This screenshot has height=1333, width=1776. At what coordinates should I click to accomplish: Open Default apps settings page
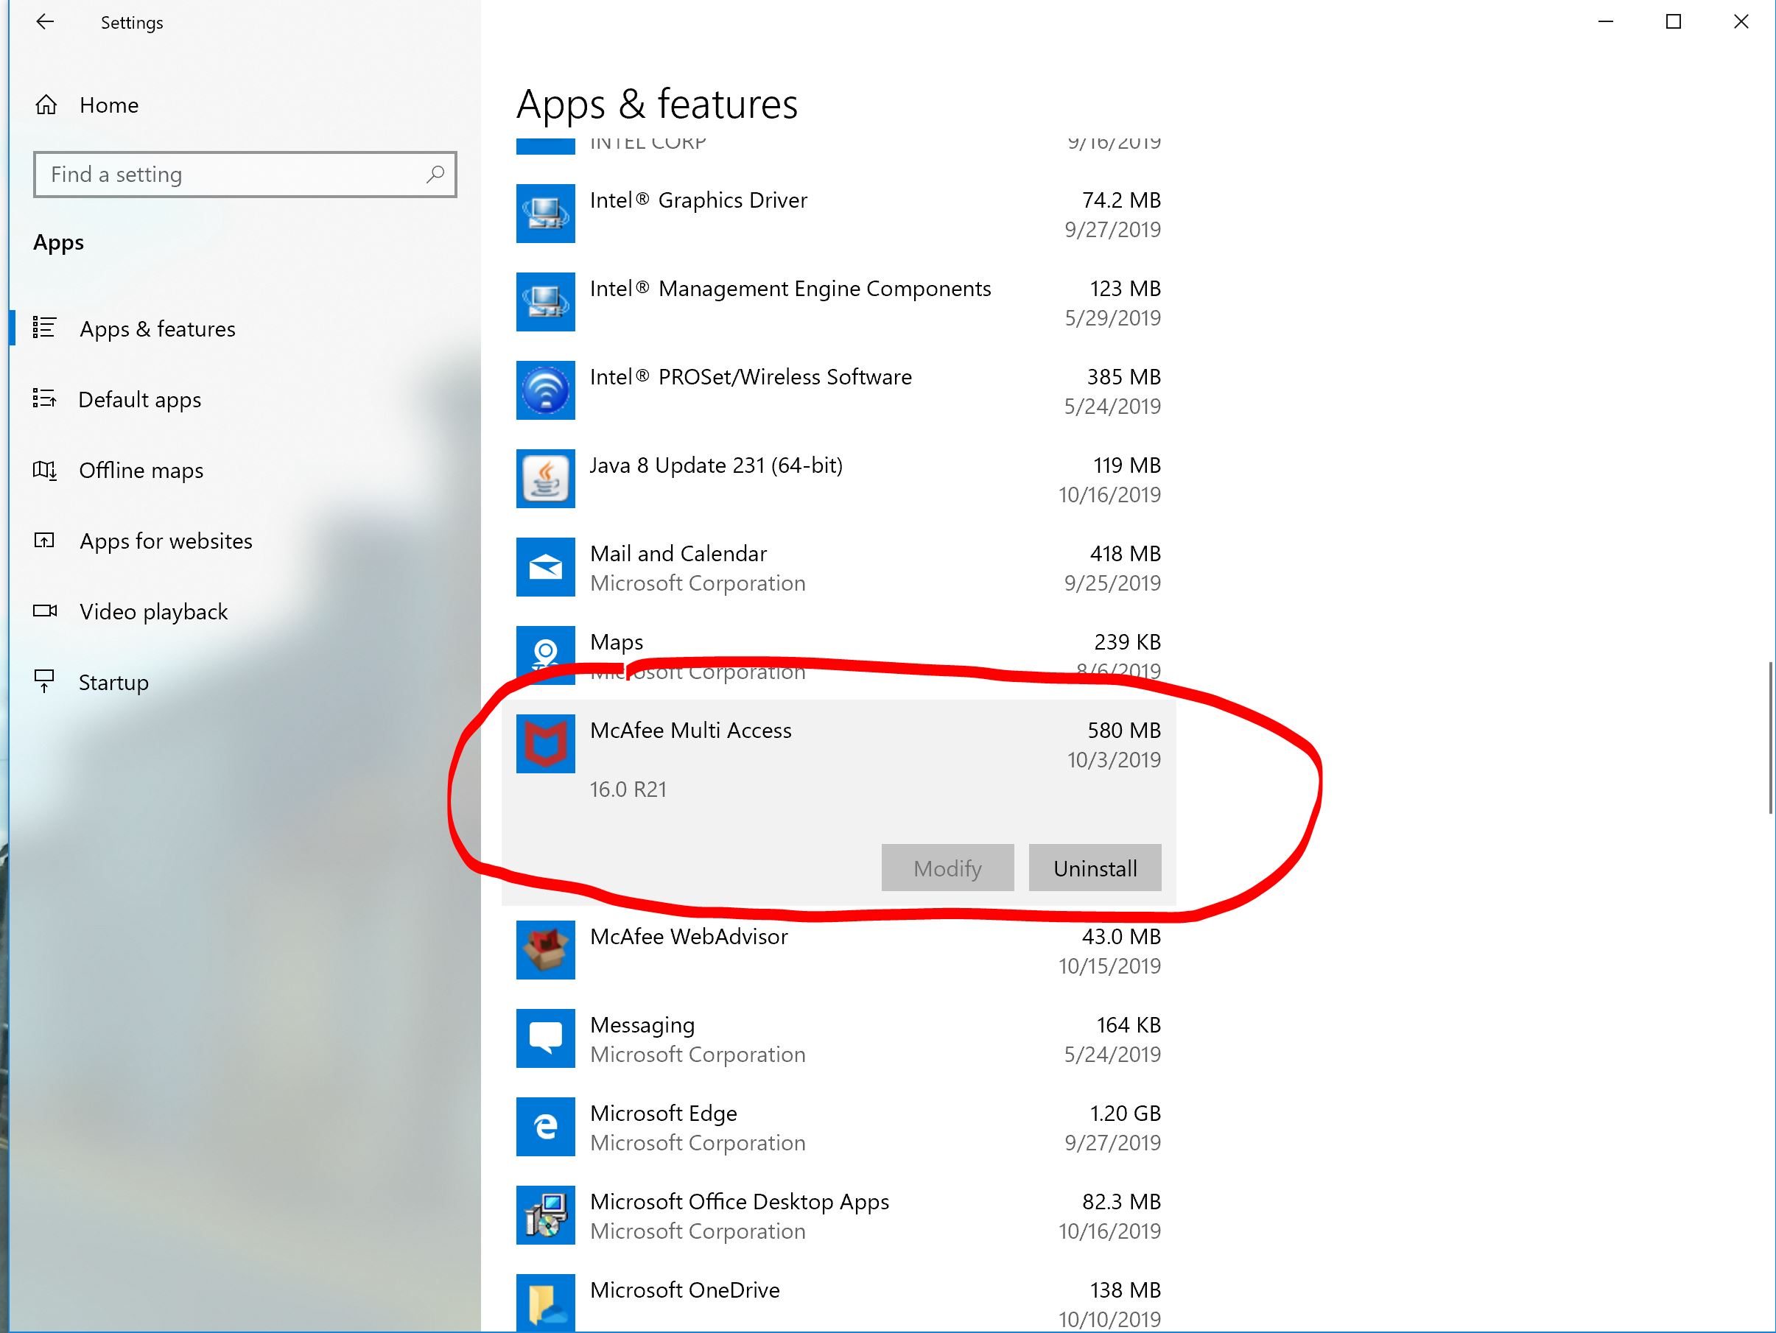140,400
